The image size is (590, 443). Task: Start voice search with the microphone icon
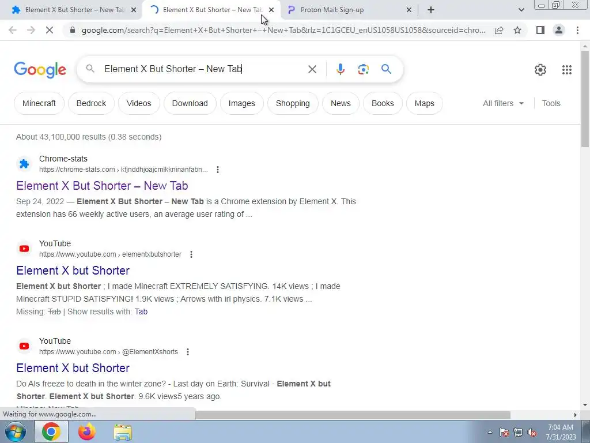point(340,69)
